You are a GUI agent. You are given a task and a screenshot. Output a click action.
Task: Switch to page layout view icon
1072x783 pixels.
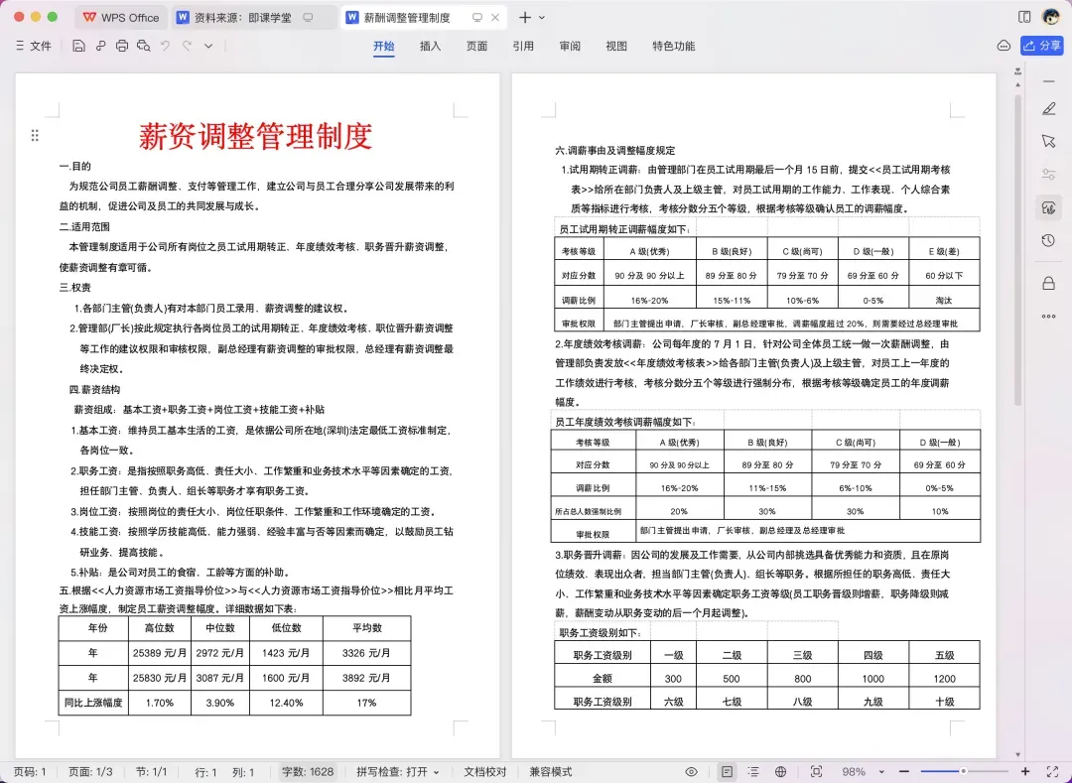[727, 771]
